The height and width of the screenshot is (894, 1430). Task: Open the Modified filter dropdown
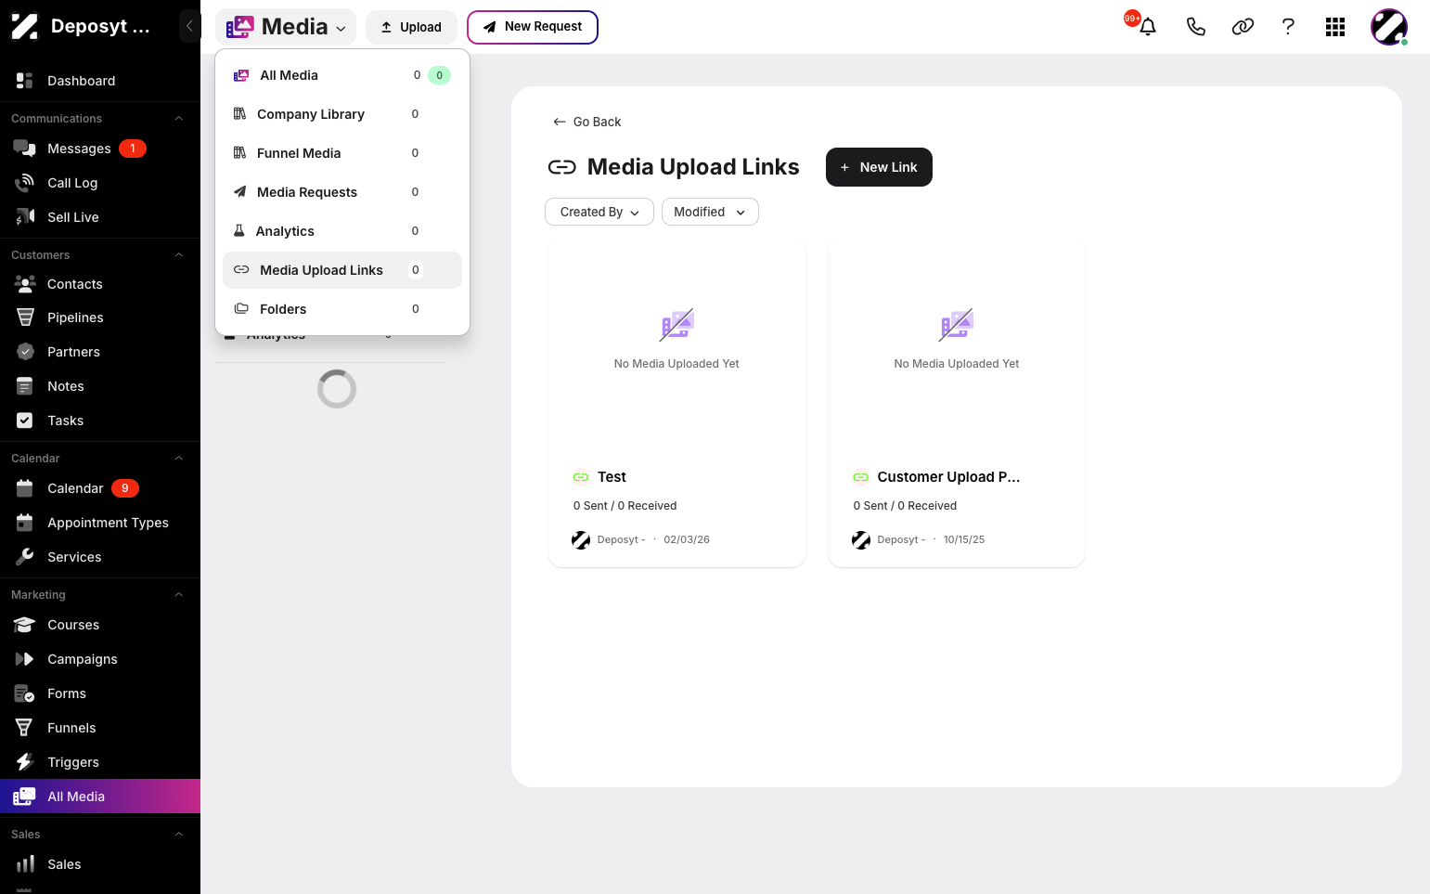(710, 212)
